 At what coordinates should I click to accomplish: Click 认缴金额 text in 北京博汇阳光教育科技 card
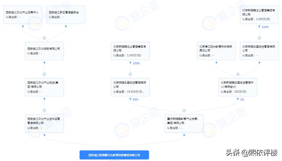[207, 55]
